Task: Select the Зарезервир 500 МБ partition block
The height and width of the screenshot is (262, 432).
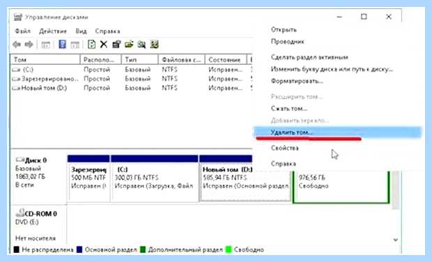Action: (x=88, y=178)
